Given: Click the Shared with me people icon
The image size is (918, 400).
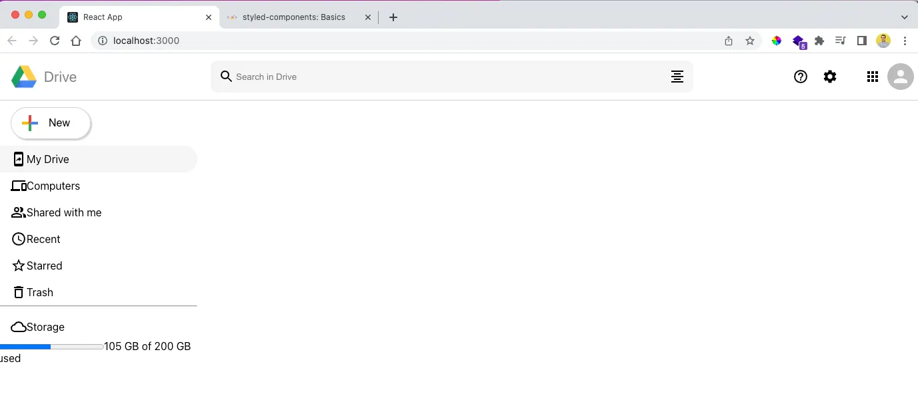Looking at the screenshot, I should pyautogui.click(x=19, y=213).
